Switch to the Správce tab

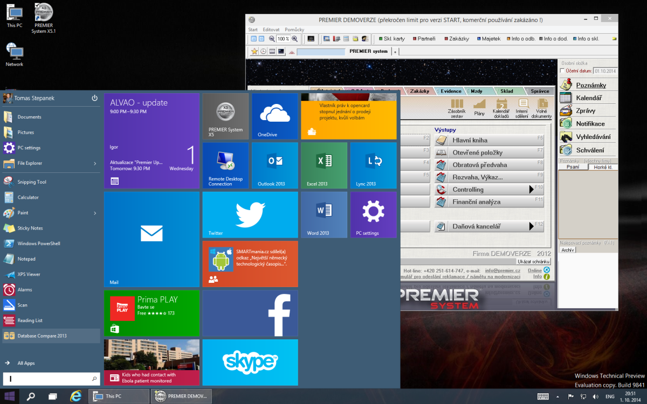click(540, 91)
